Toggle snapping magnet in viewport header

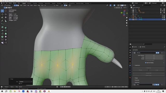point(65,5)
